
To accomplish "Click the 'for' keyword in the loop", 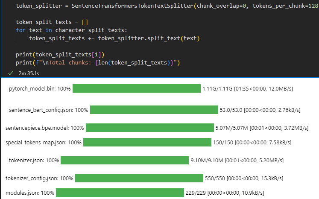I will point(21,30).
